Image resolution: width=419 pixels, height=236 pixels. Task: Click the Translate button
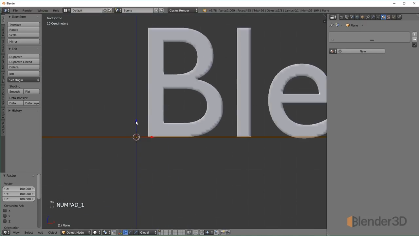coord(24,25)
